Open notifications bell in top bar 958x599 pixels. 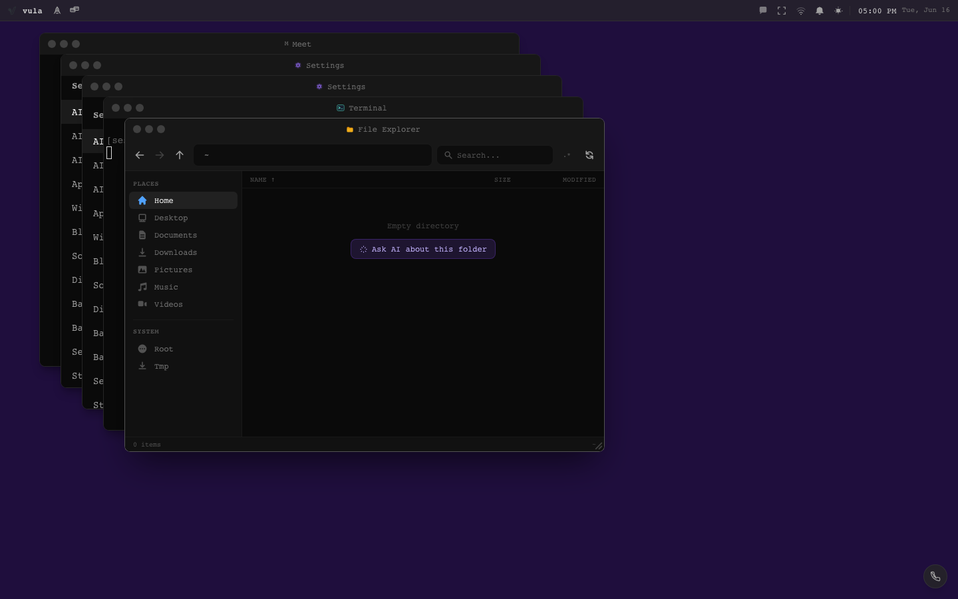coord(820,11)
